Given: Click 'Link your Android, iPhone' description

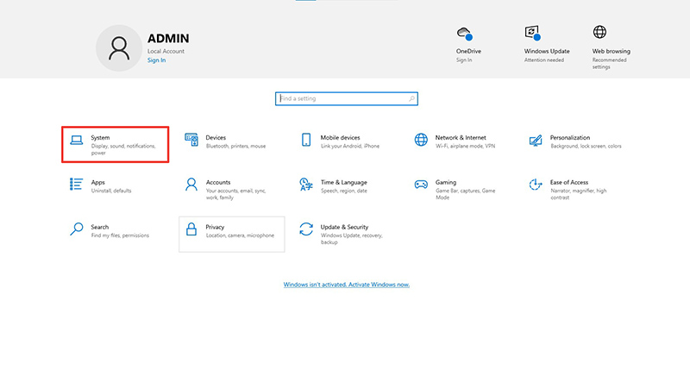Looking at the screenshot, I should 350,146.
